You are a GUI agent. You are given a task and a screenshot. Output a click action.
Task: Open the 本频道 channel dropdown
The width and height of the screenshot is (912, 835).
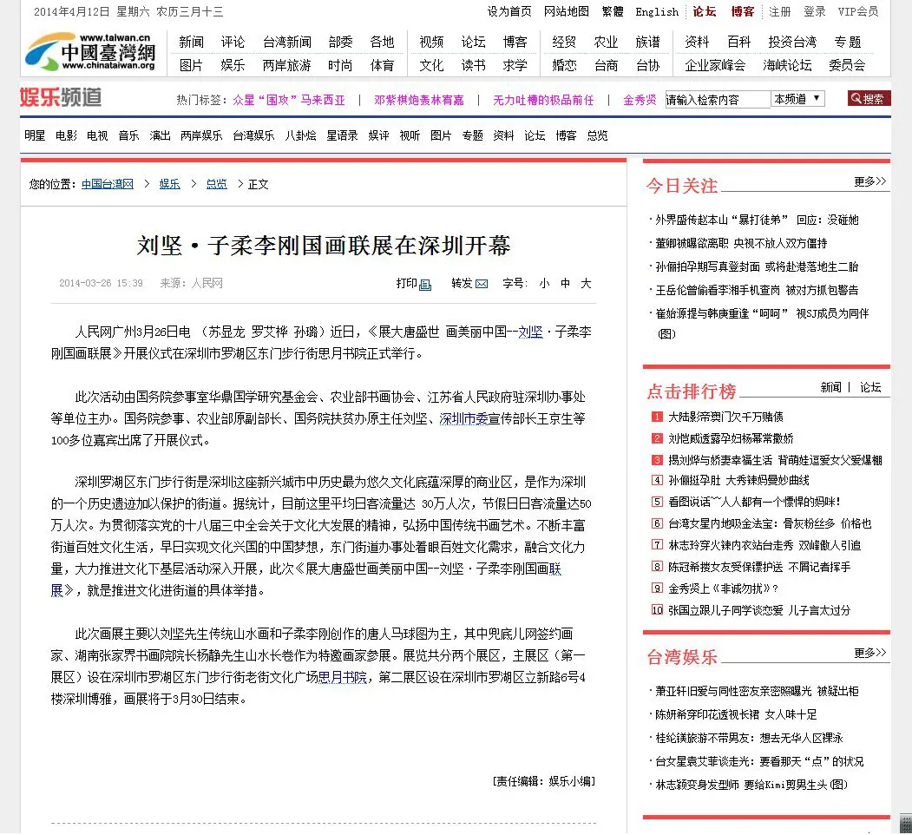798,99
